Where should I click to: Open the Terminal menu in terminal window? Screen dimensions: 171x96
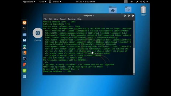[x=72, y=19]
